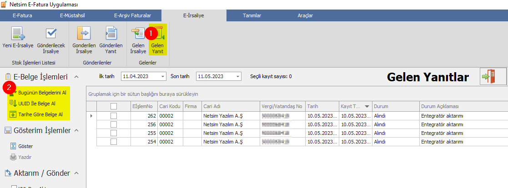Click Tarihe Göre Belge Al link
508x188 pixels.
click(x=40, y=114)
